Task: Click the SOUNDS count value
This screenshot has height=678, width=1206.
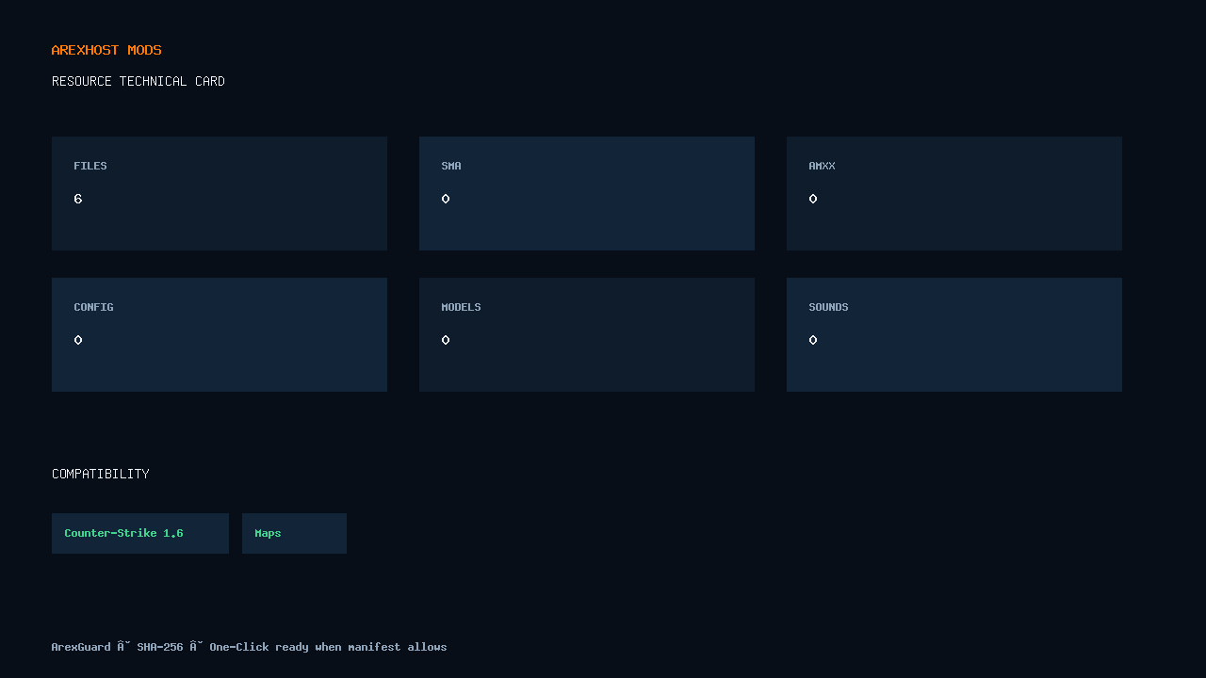Action: 813,340
